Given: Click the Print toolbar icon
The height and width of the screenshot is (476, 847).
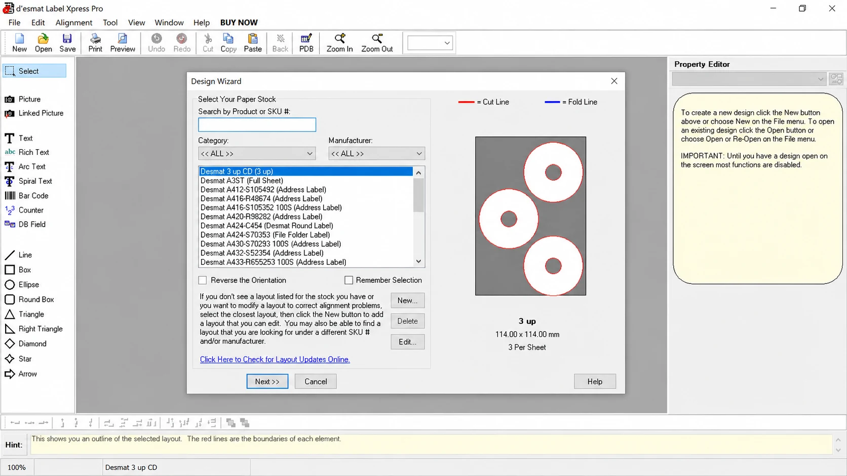Looking at the screenshot, I should pyautogui.click(x=95, y=43).
